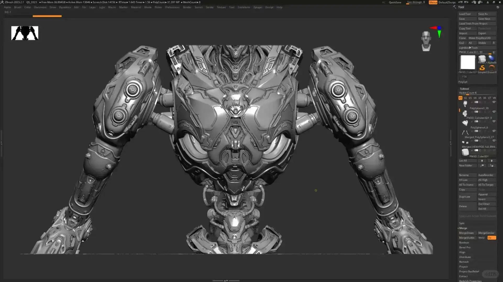Open the Zplugin menu
The width and height of the screenshot is (503, 282).
pyautogui.click(x=257, y=7)
